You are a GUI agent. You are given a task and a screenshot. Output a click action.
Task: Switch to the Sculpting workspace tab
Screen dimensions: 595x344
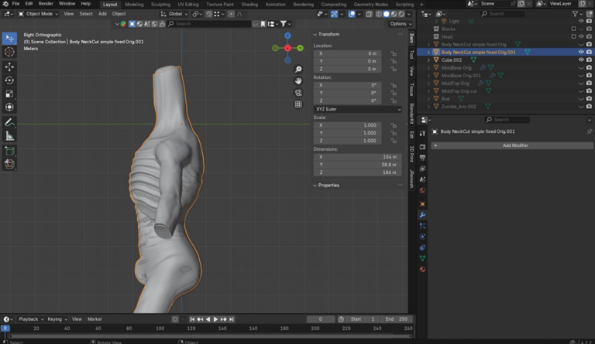tap(160, 5)
